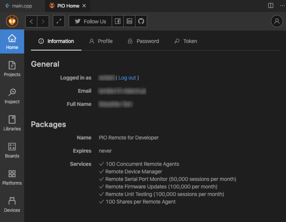The image size is (286, 222).
Task: Navigate back with left arrow
Action: tap(31, 21)
